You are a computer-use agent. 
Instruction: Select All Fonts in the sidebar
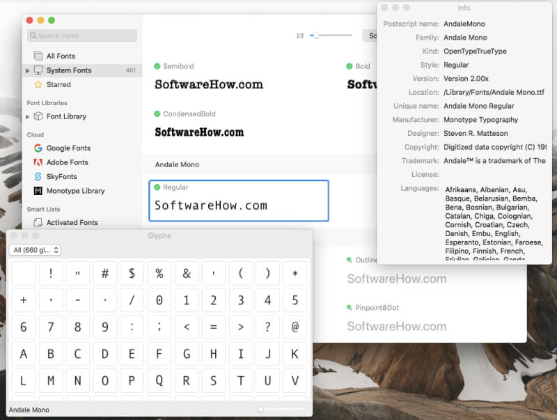(61, 56)
